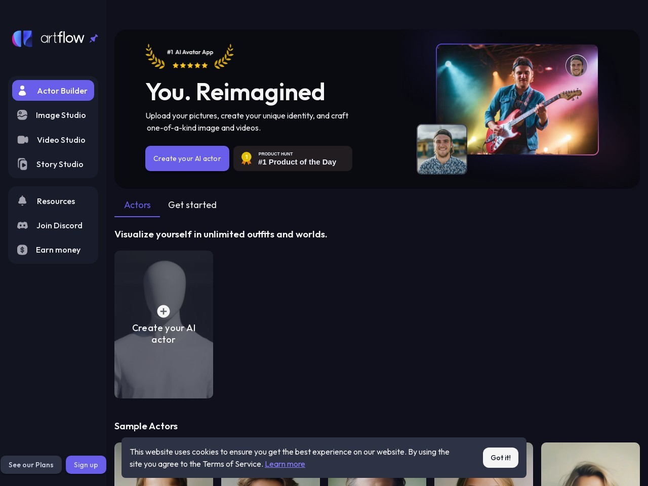The image size is (648, 486).
Task: Click the Story Studio icon
Action: (x=22, y=164)
